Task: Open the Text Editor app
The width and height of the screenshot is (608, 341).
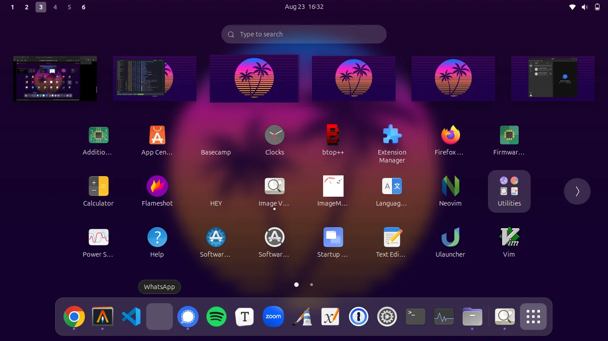Action: (392, 237)
